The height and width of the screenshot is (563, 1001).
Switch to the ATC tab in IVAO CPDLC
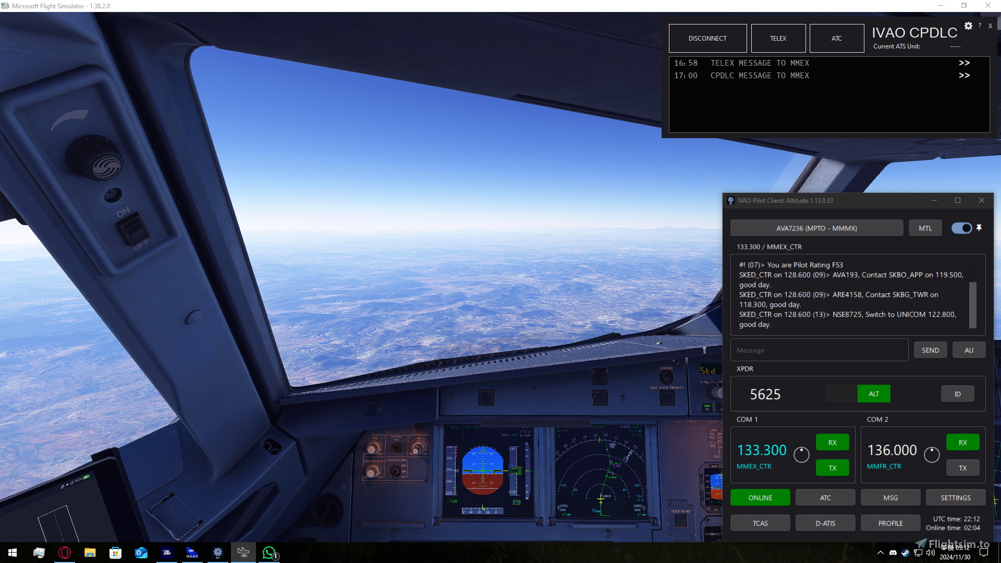tap(836, 38)
